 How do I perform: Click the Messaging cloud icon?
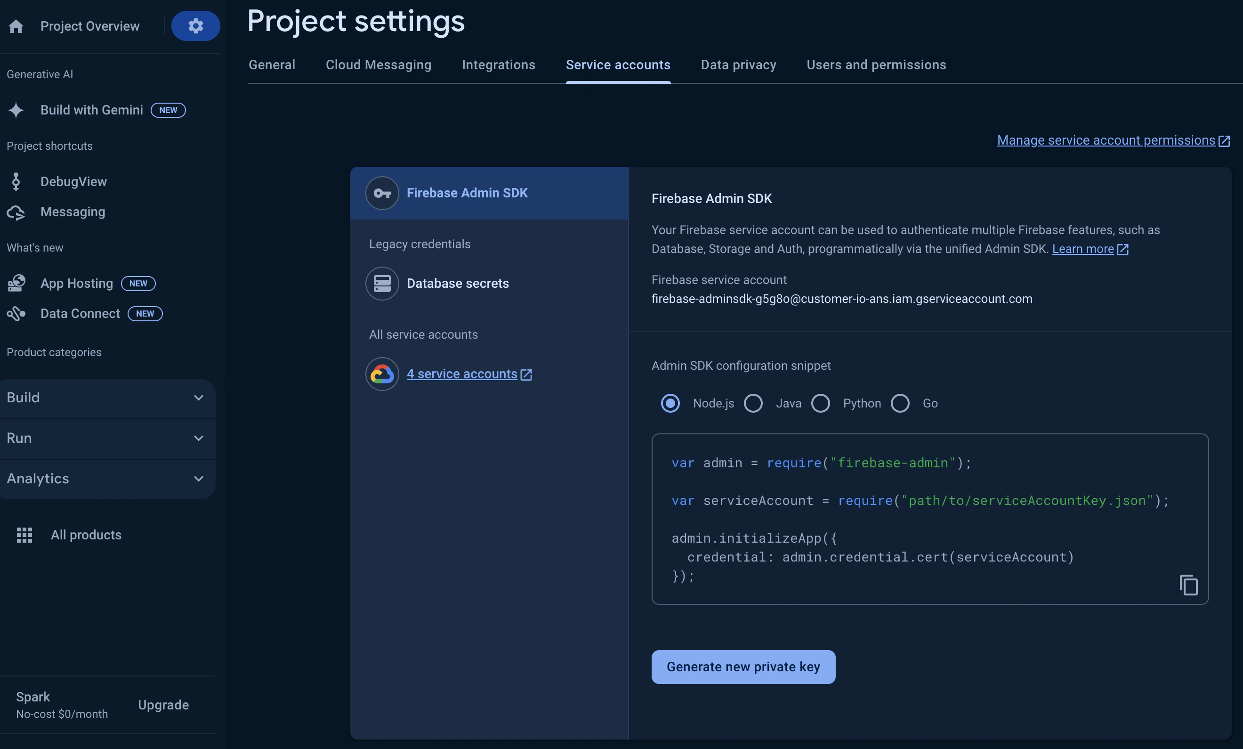(x=16, y=212)
